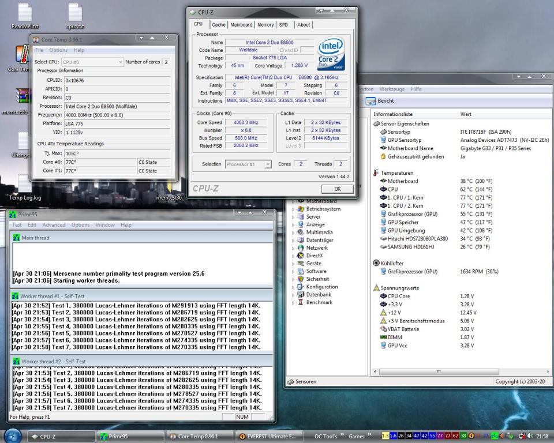Image resolution: width=554 pixels, height=443 pixels.
Task: Switch to Prime95 via taskbar button
Action: pos(131,437)
